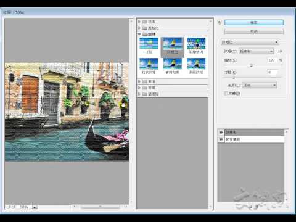This screenshot has height=222, width=296.
Task: Open the Light (L) direction dropdown
Action: pos(260,85)
